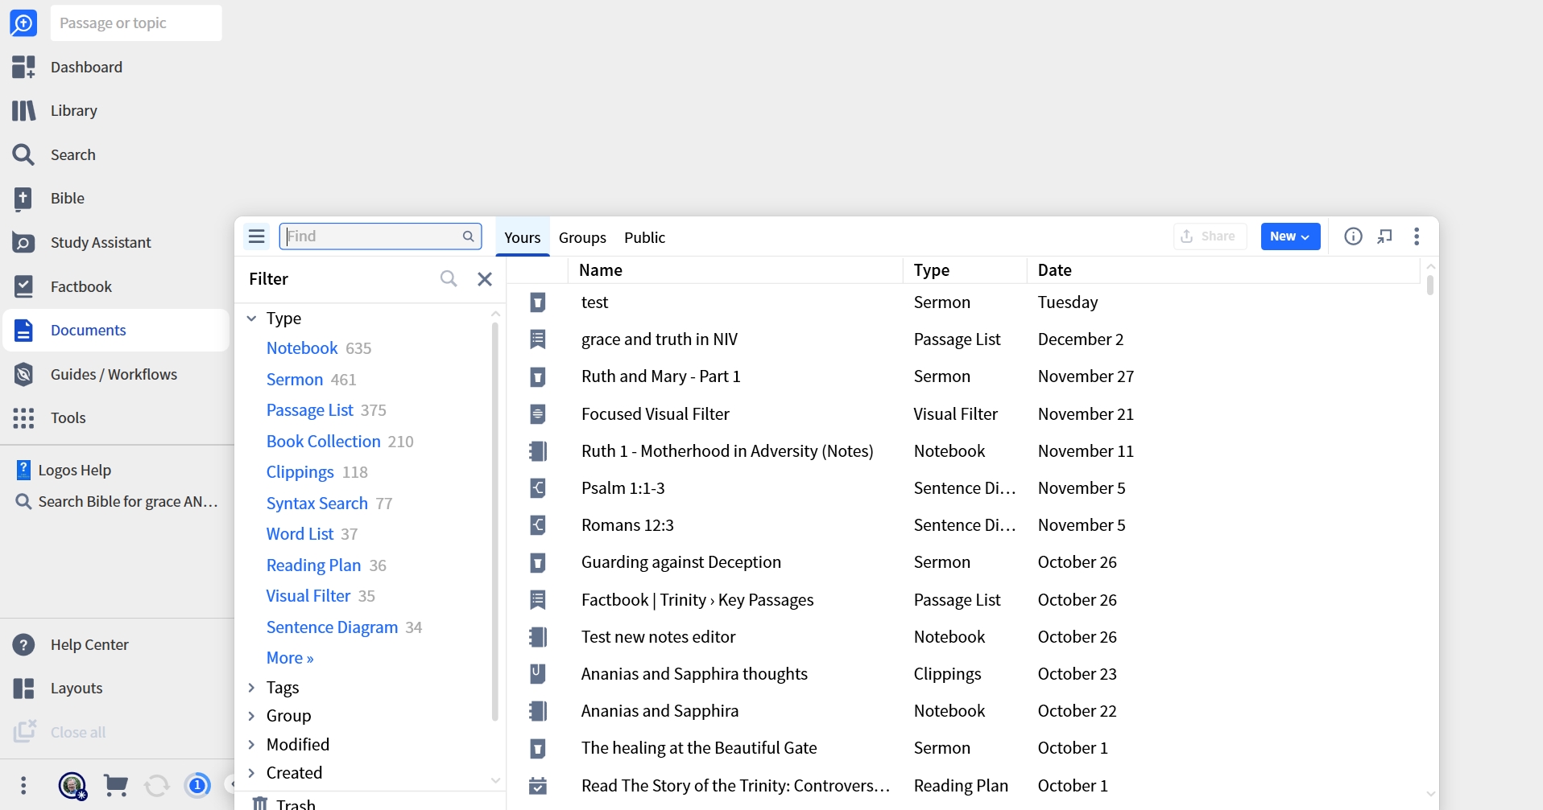Open 'Focused Visual Filter' document
This screenshot has width=1543, height=810.
pyautogui.click(x=656, y=414)
